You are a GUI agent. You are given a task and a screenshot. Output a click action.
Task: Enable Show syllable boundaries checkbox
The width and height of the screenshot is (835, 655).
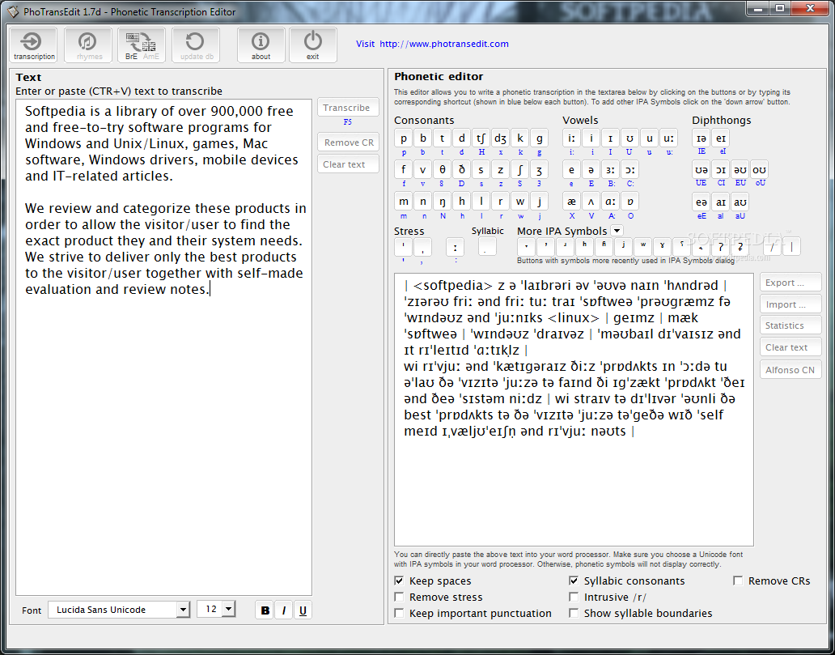(x=574, y=614)
